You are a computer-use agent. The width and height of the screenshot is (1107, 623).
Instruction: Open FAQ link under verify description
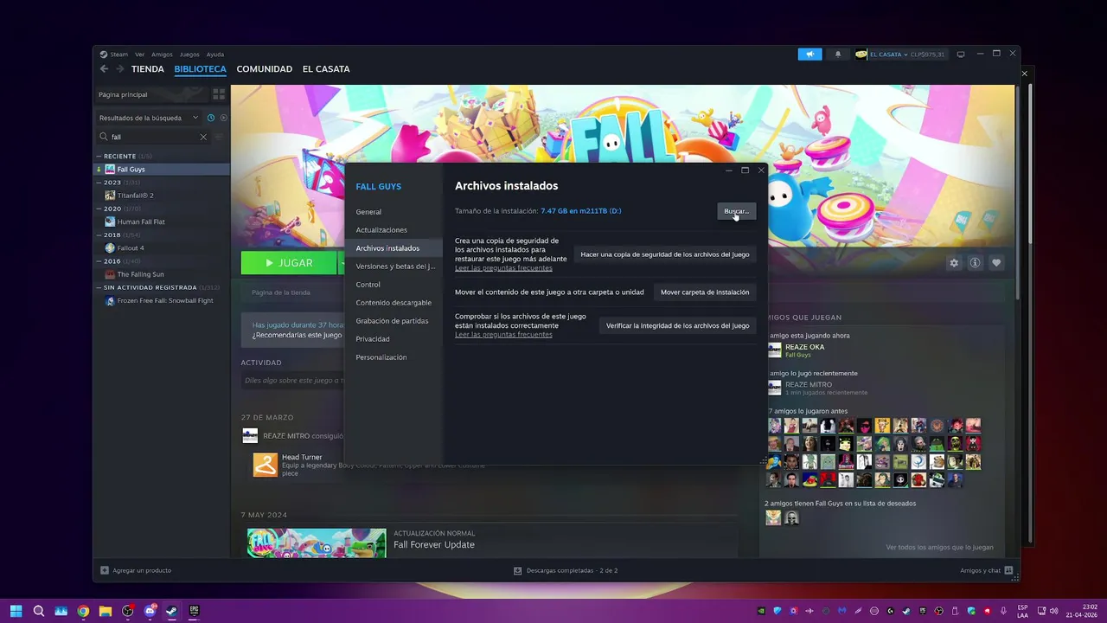pyautogui.click(x=503, y=335)
